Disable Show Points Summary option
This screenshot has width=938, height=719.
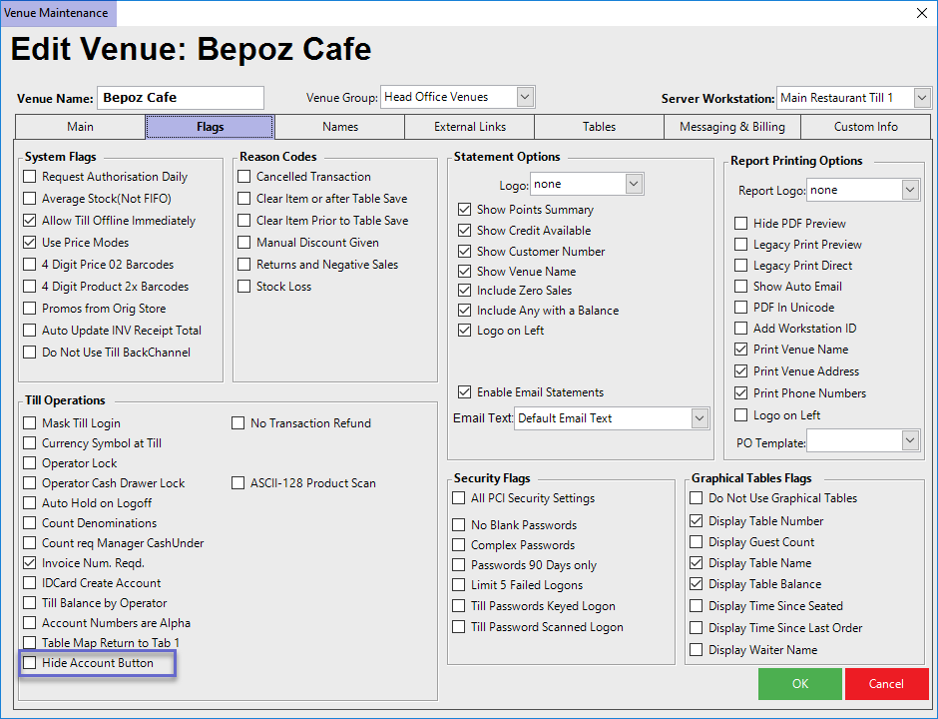[464, 210]
